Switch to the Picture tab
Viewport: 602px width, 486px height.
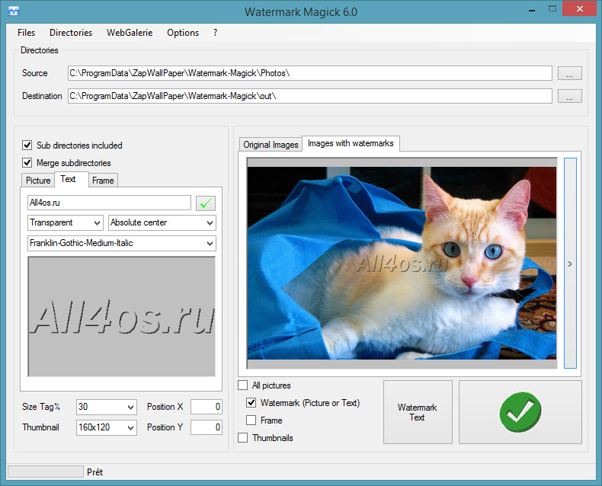coord(38,181)
